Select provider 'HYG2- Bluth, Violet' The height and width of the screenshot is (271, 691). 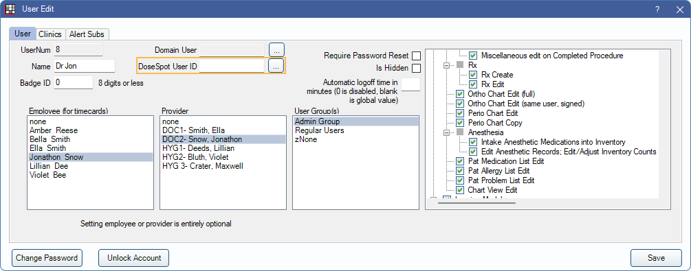click(223, 157)
